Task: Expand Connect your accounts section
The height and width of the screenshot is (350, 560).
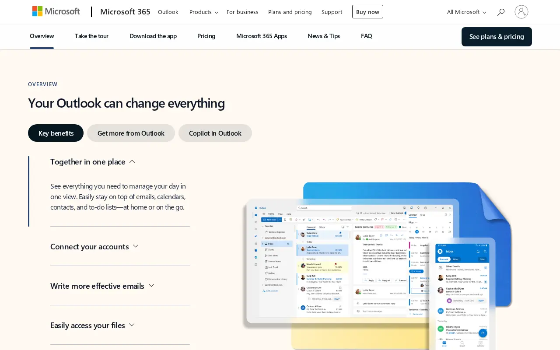Action: [x=94, y=246]
